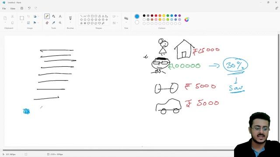Choose the straight Line shape
The height and width of the screenshot is (157, 280).
pos(81,16)
